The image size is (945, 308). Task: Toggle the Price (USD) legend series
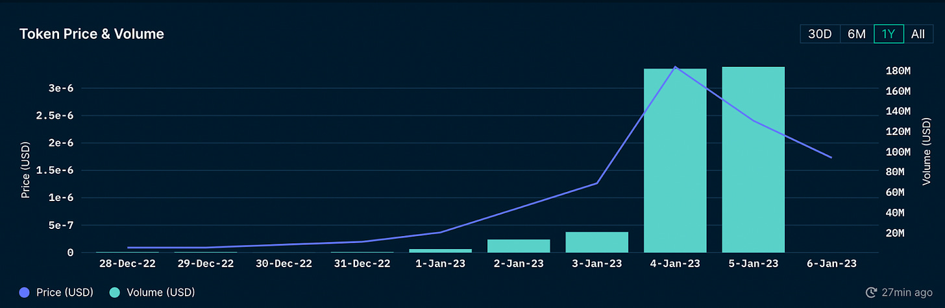point(56,292)
